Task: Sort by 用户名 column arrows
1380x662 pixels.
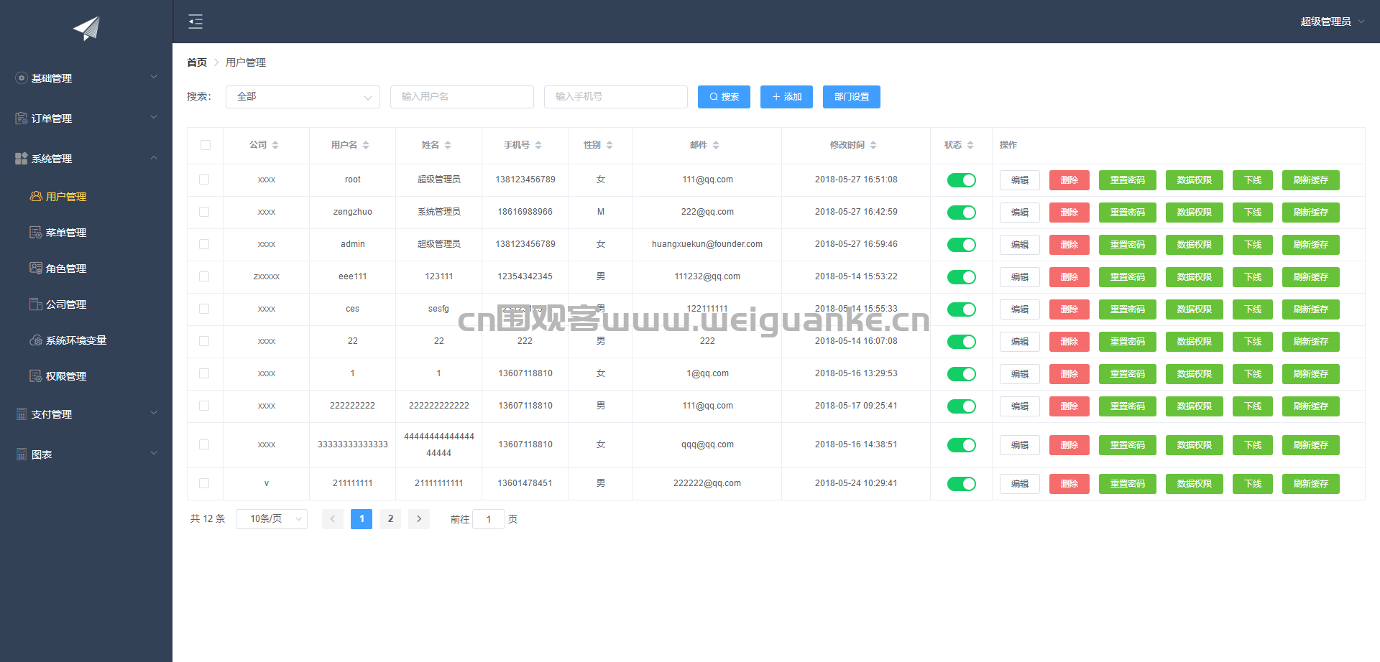Action: point(366,145)
